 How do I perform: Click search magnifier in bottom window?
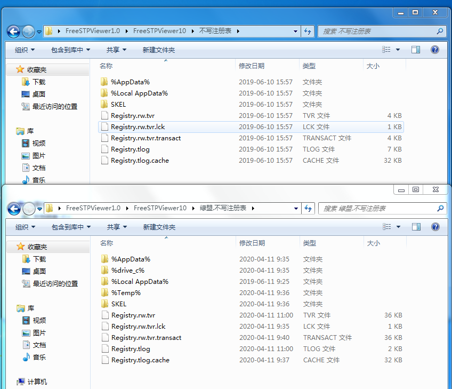click(x=440, y=208)
